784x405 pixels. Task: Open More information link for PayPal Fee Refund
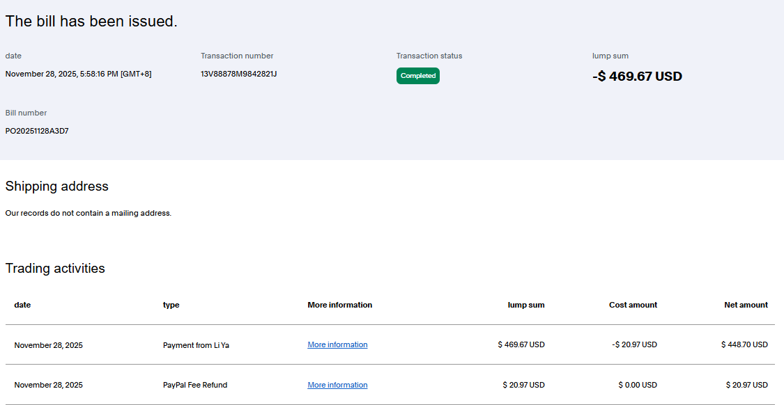click(x=337, y=385)
